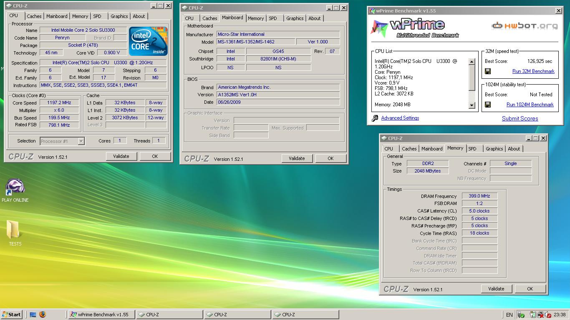The height and width of the screenshot is (320, 570).
Task: Open the TESTS folder on desktop
Action: pyautogui.click(x=15, y=233)
